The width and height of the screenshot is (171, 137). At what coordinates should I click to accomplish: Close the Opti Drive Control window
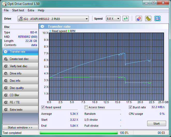click(x=163, y=3)
